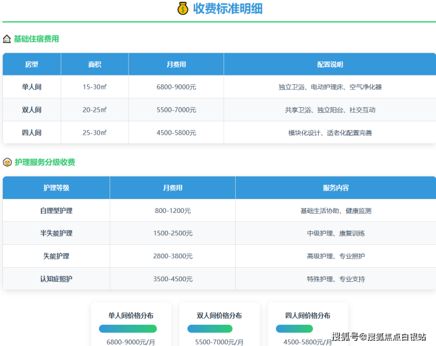Click the 收费标准明细 page title
The image size is (436, 346).
(x=227, y=8)
